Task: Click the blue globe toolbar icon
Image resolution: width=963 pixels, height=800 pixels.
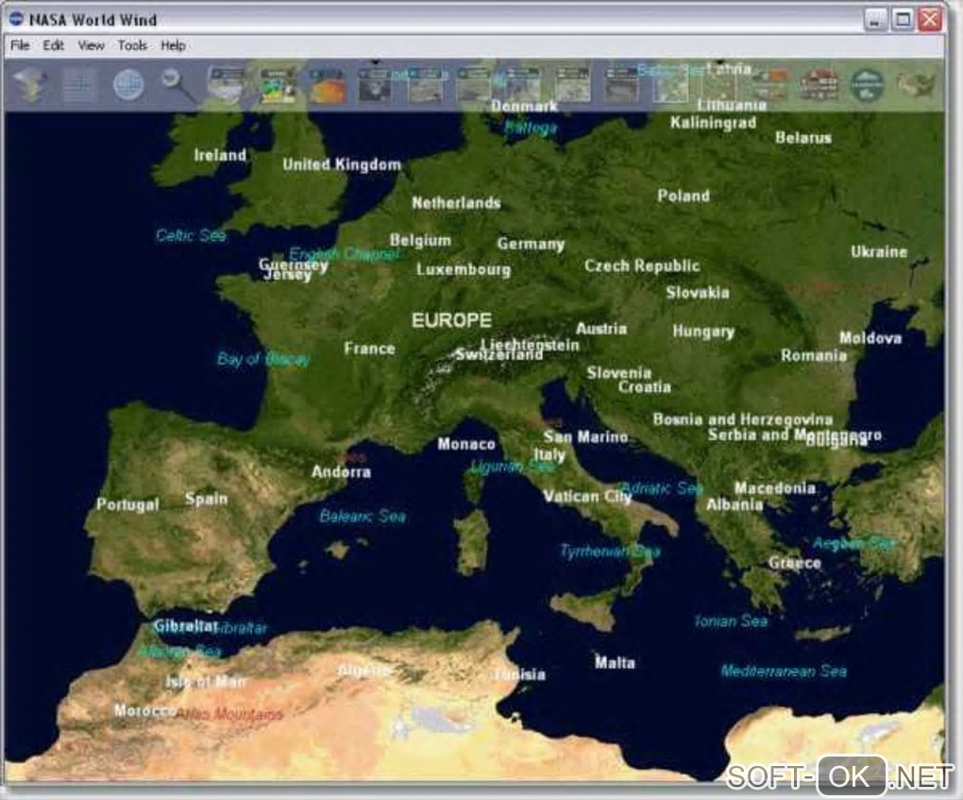Action: pyautogui.click(x=129, y=84)
